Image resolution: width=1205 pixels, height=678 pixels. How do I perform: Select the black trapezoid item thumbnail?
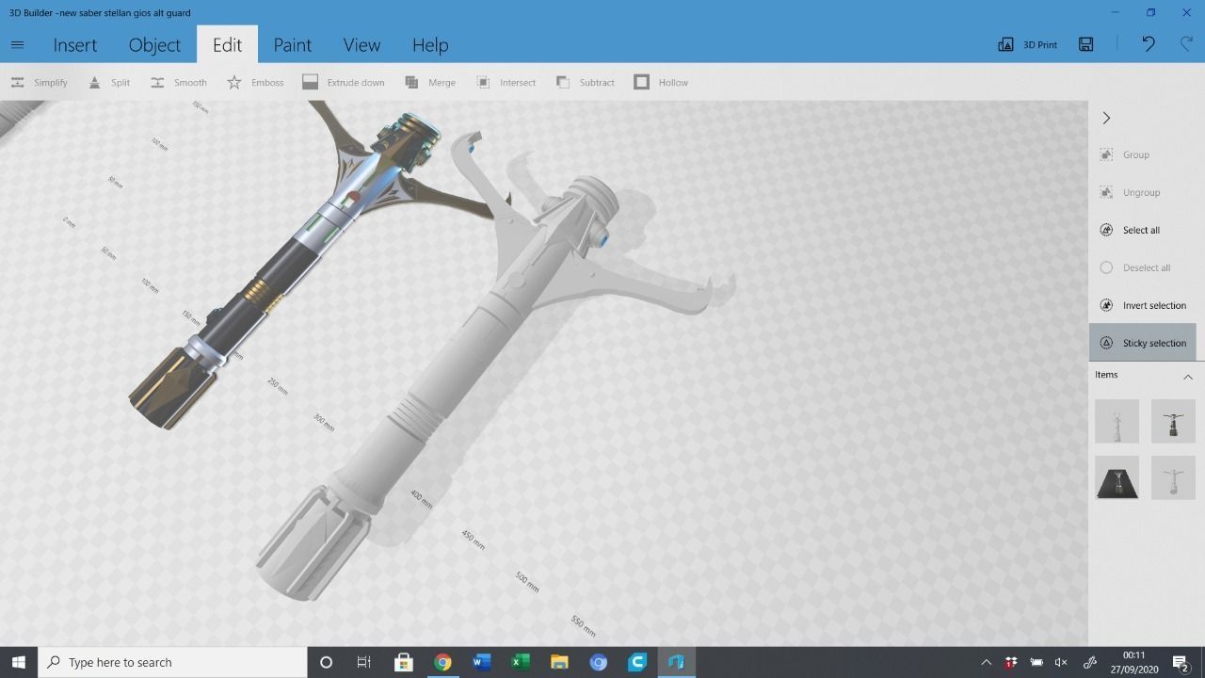pyautogui.click(x=1117, y=477)
